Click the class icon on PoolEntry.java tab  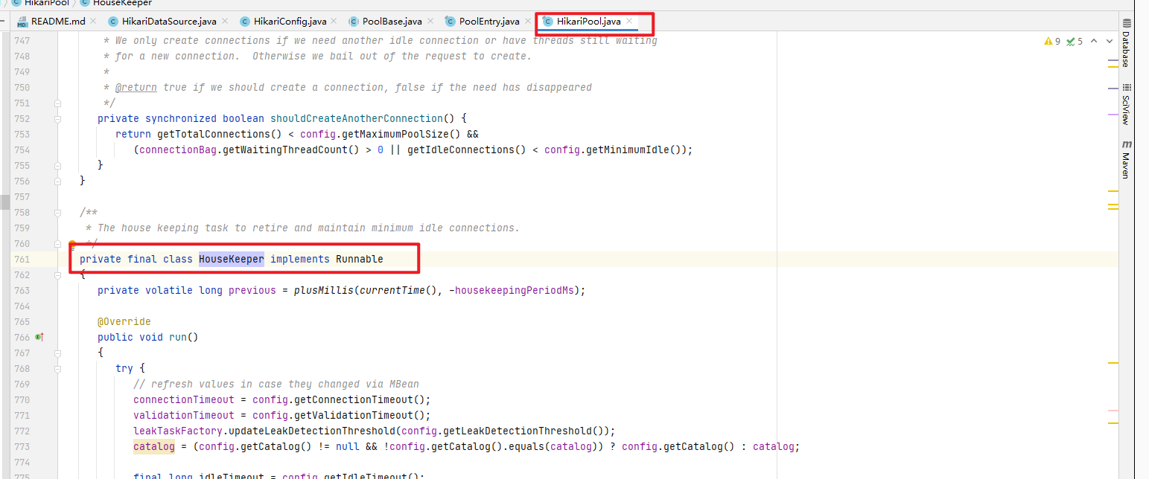[451, 21]
